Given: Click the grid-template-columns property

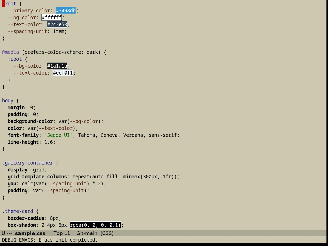Looking at the screenshot, I should (37, 177).
